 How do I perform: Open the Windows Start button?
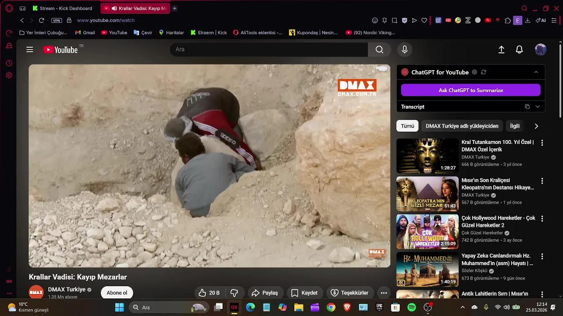coord(119,307)
